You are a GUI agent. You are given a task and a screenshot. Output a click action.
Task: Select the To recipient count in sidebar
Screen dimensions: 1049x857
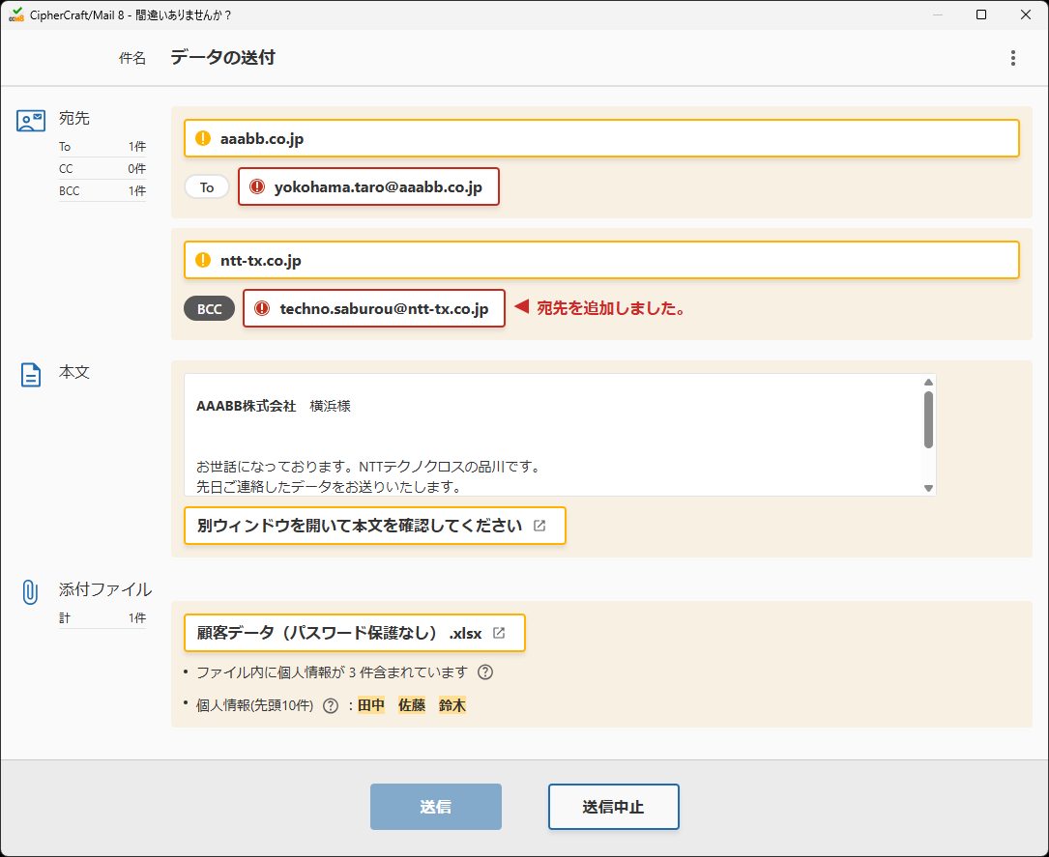click(x=102, y=146)
